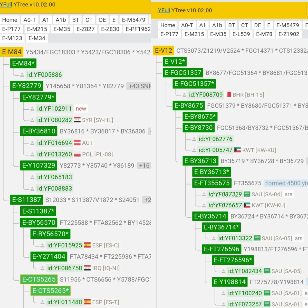Open the E-V12 root haplogroup node
Screen dimensions: 308x308
pos(163,51)
